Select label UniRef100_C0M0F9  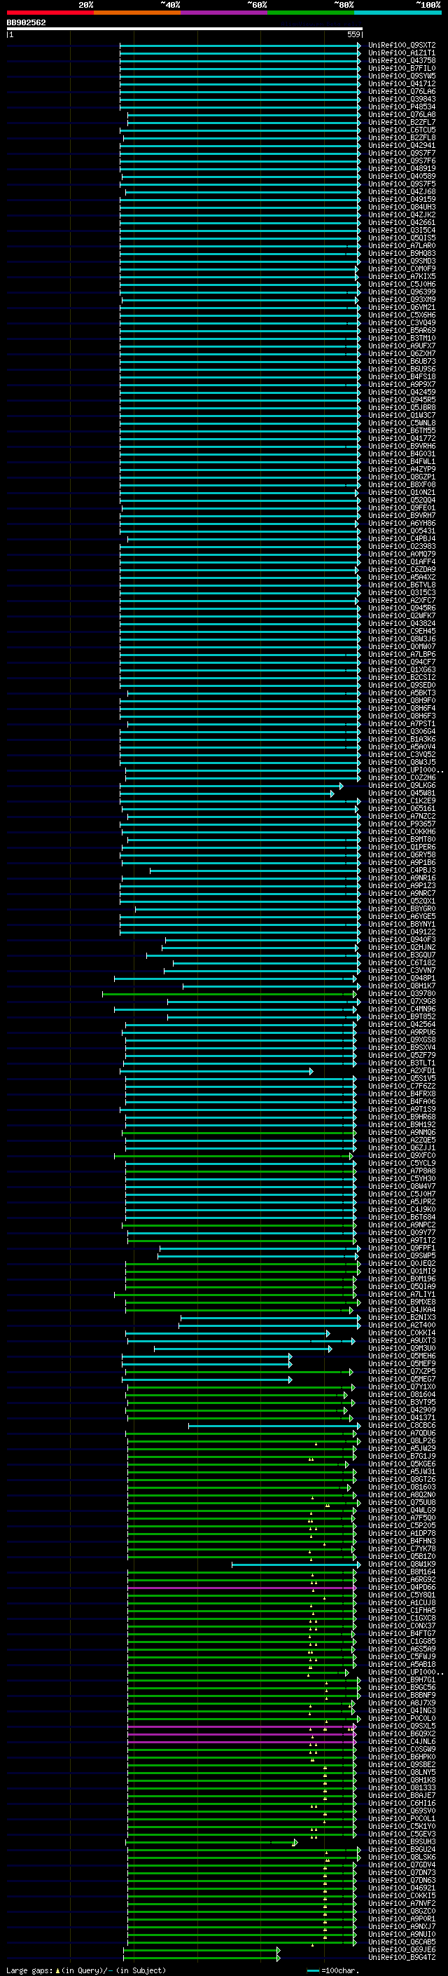click(x=402, y=268)
